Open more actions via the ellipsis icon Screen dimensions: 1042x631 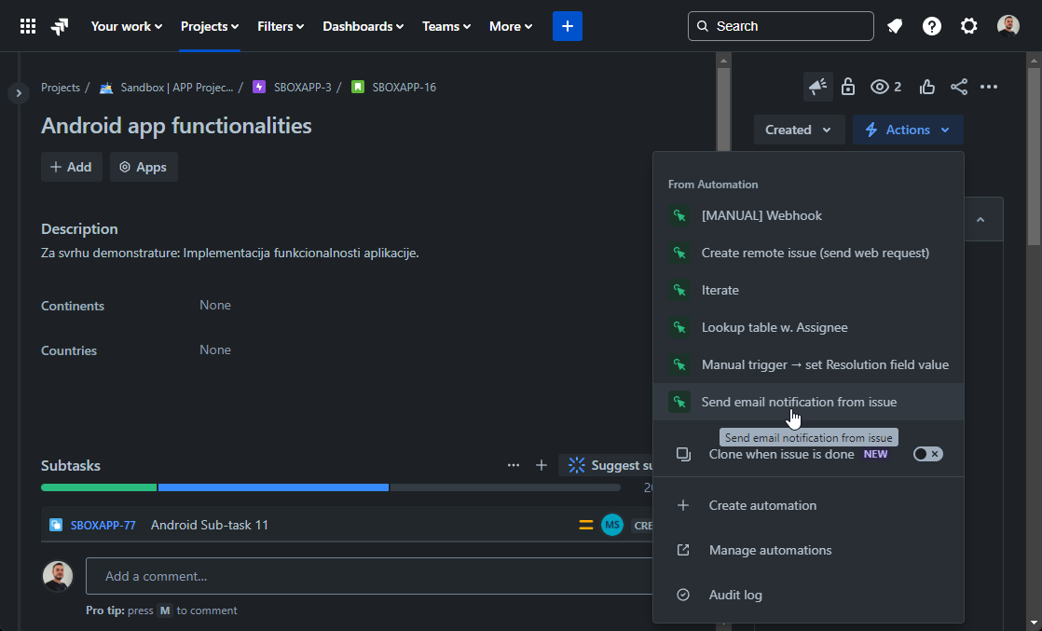tap(989, 86)
